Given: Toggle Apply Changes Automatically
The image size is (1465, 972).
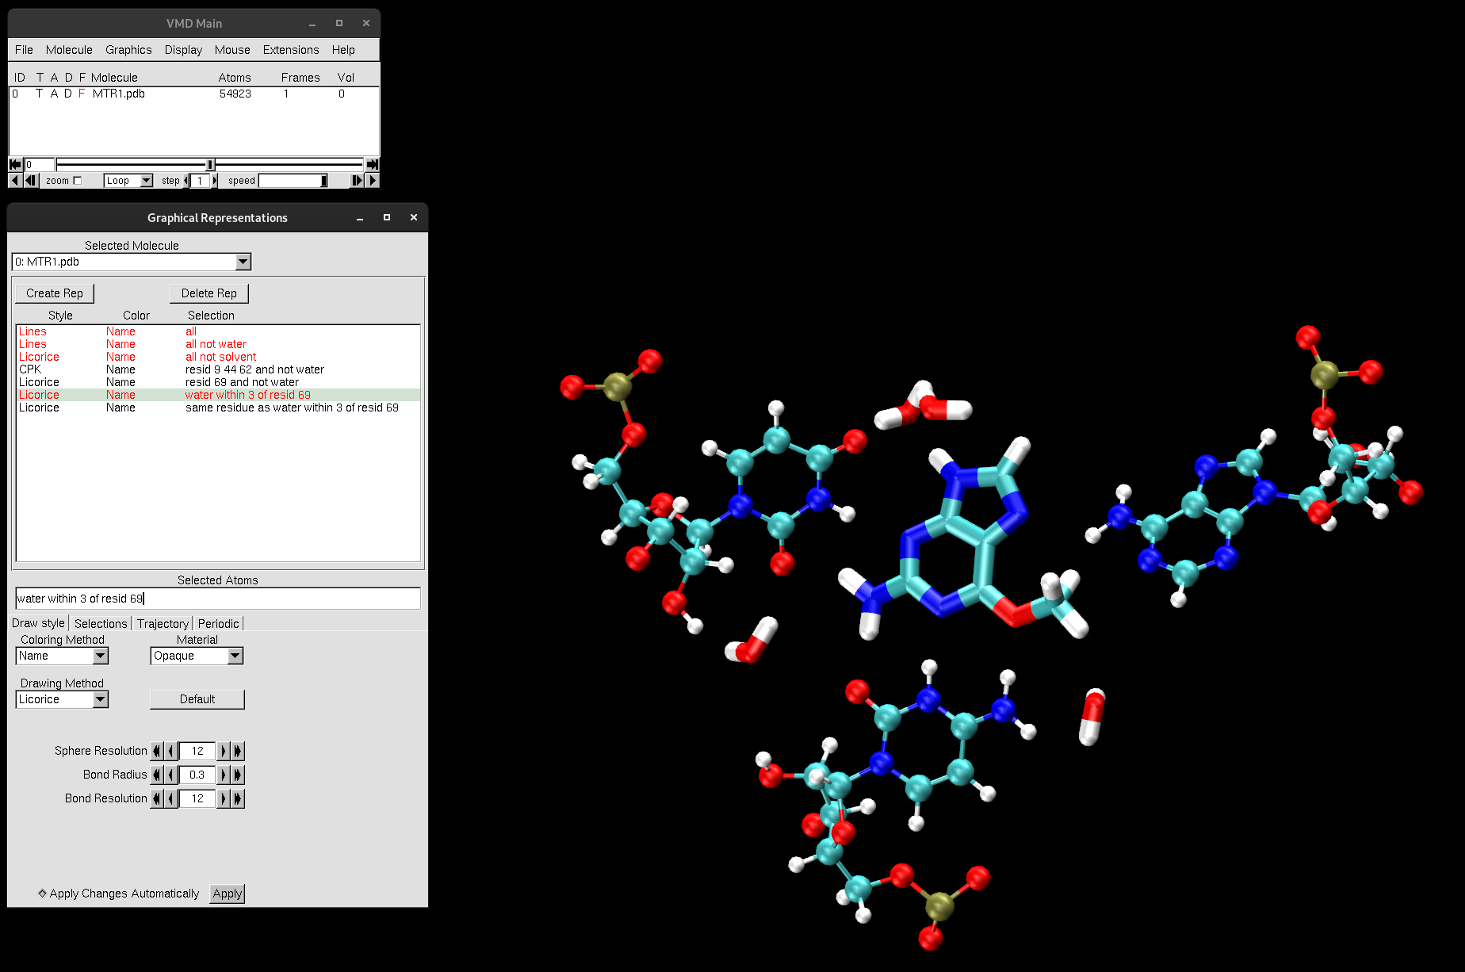Looking at the screenshot, I should click(x=43, y=894).
